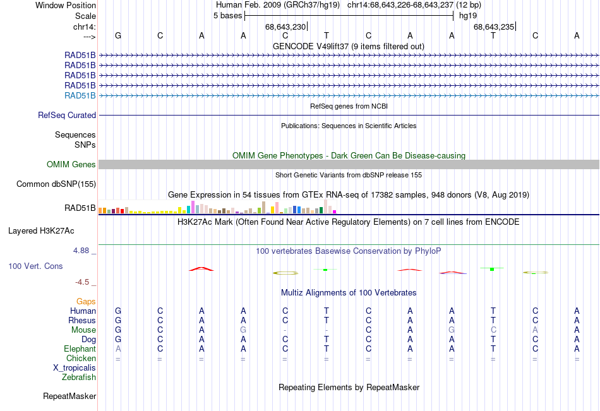Click the RepeatMasker track label
The height and width of the screenshot is (411, 600).
69,396
